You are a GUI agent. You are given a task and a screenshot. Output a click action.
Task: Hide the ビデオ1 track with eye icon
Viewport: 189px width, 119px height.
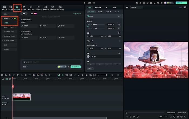pyautogui.click(x=8, y=98)
